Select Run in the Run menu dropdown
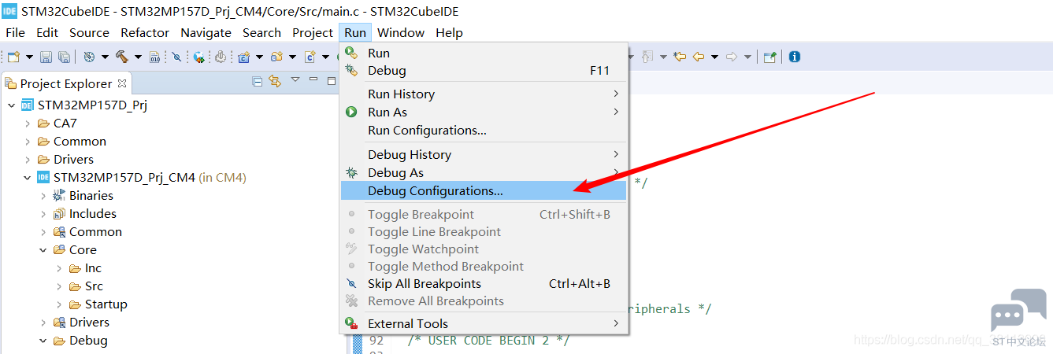 (x=484, y=53)
